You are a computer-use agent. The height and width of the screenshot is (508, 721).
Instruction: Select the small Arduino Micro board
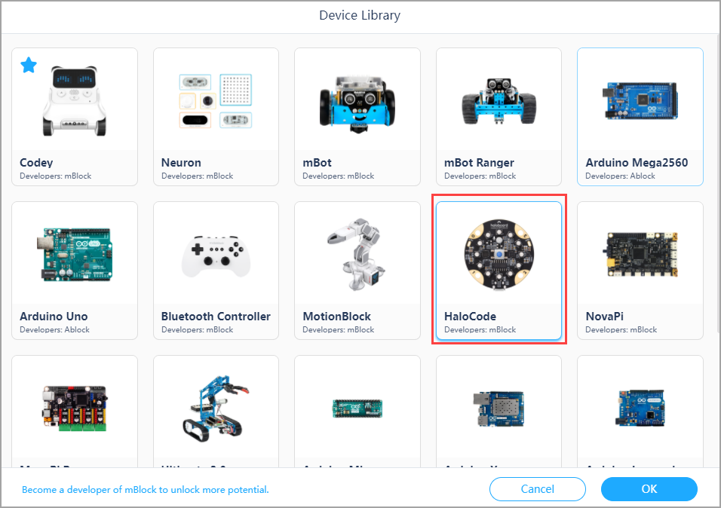pos(357,412)
